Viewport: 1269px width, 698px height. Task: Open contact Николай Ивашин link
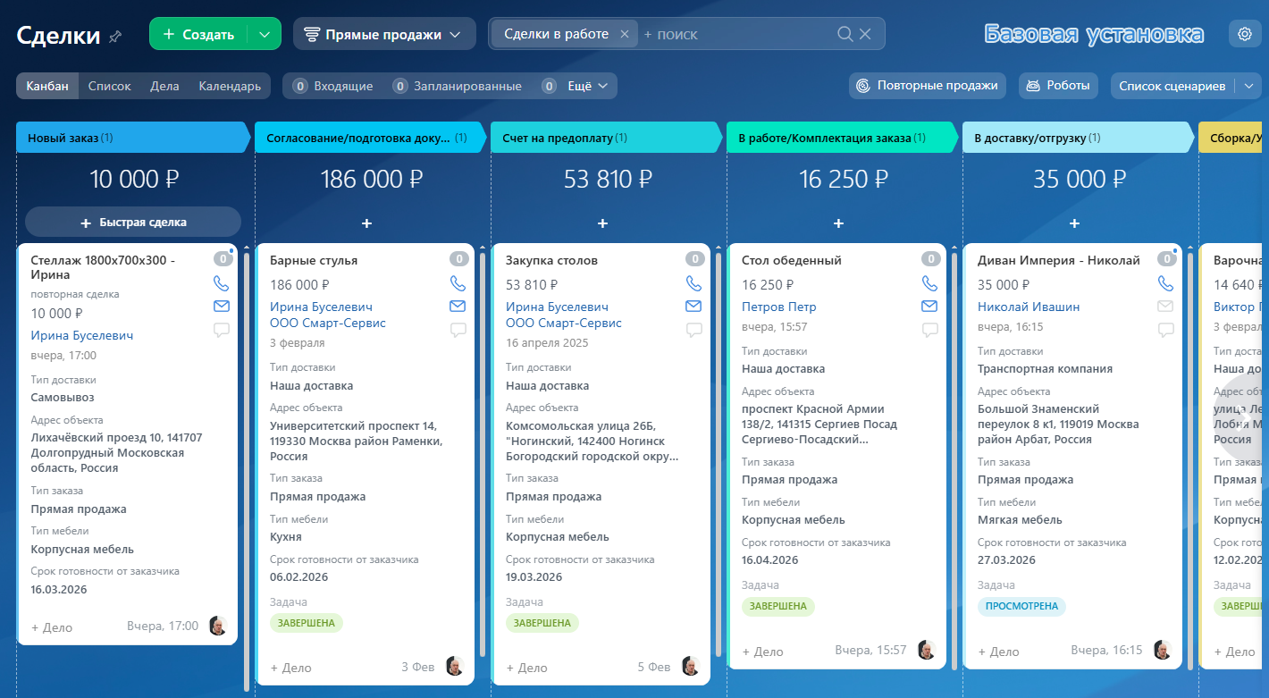[1029, 307]
